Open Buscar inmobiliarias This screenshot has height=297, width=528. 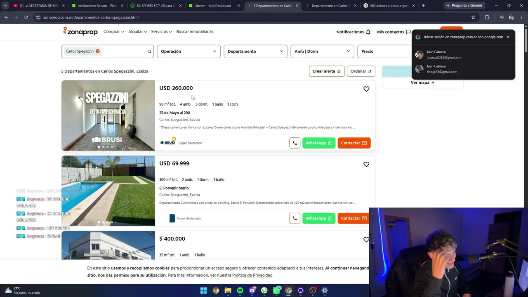[195, 32]
